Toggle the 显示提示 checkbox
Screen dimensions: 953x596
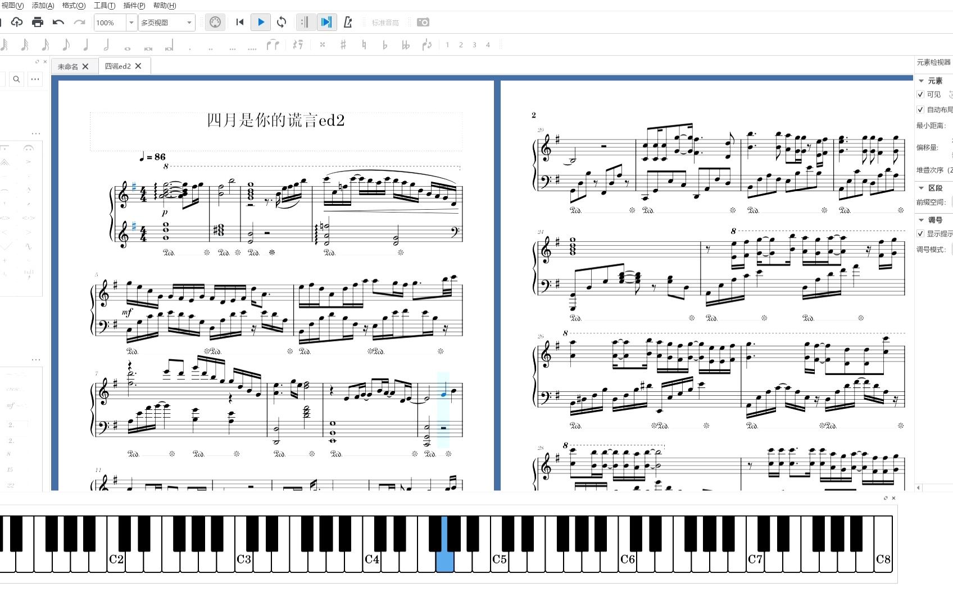pyautogui.click(x=920, y=233)
